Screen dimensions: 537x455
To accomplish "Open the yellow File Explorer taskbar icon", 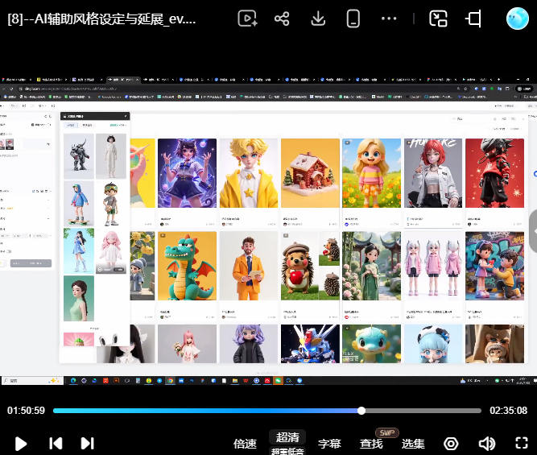I will coord(235,380).
